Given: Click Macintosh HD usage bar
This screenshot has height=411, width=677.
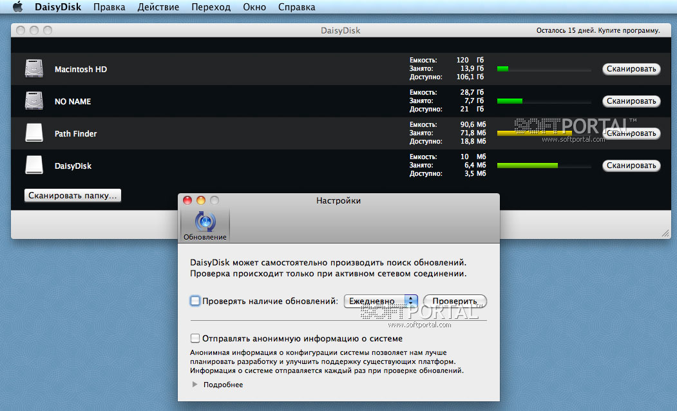Looking at the screenshot, I should point(544,69).
